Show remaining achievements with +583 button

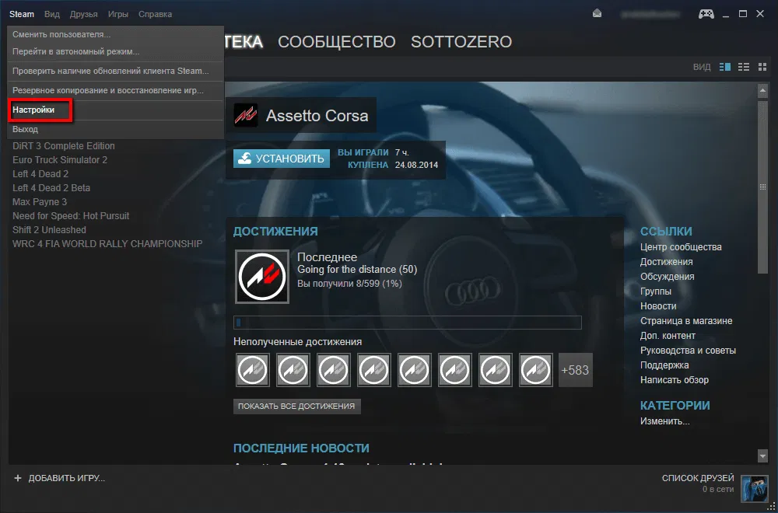[x=576, y=370]
